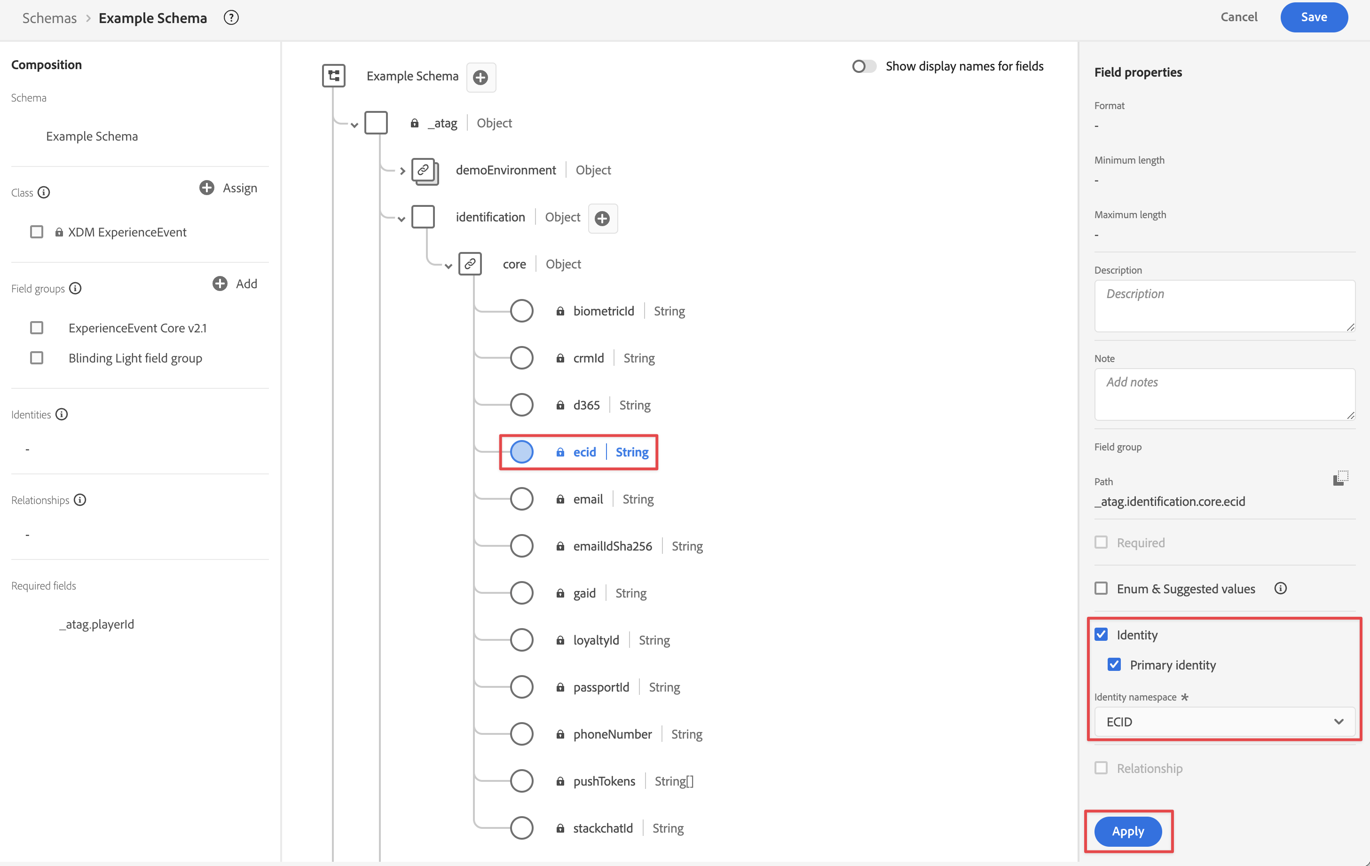
Task: Select the email field in tree
Action: pos(588,499)
